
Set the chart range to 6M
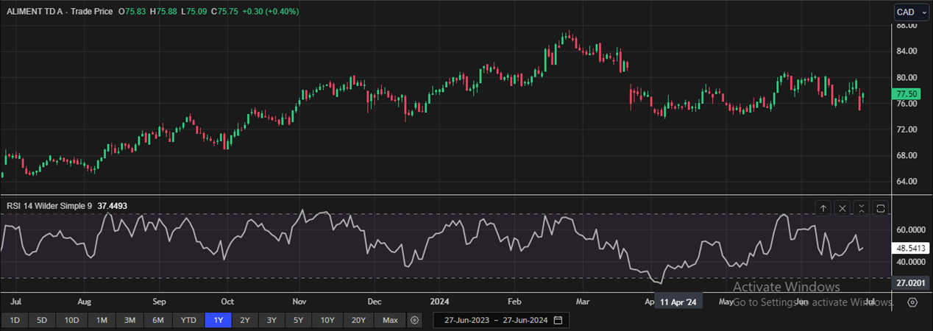(158, 320)
